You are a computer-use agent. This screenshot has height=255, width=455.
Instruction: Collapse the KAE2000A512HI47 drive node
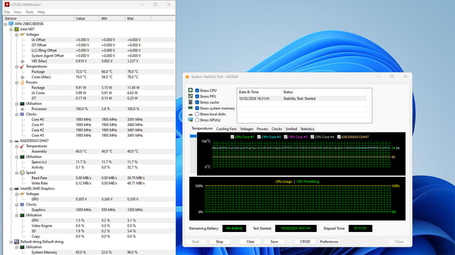[11, 141]
